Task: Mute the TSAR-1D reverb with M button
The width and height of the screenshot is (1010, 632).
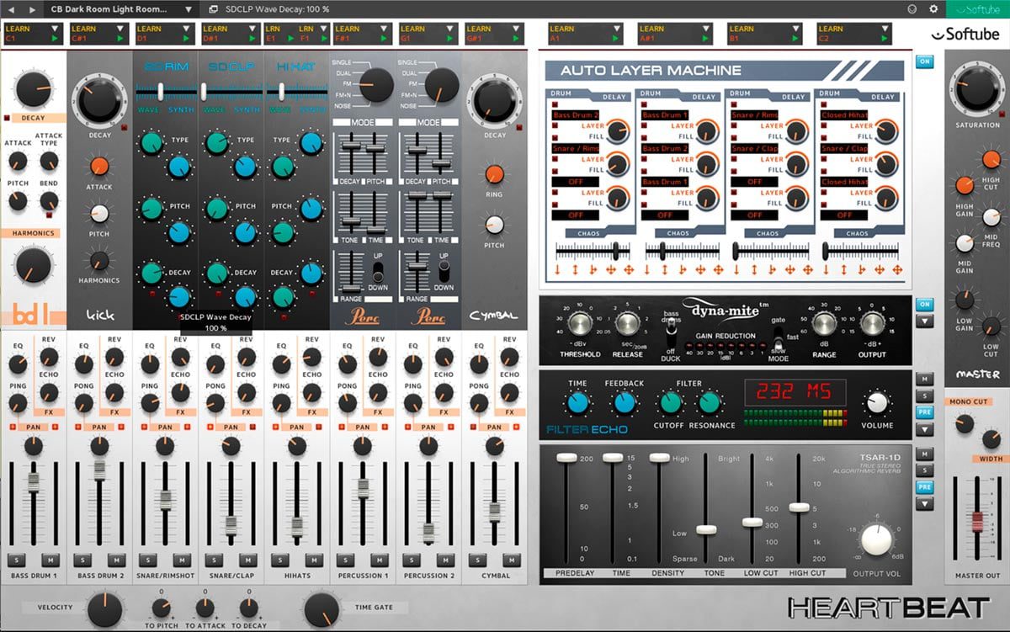Action: 925,454
